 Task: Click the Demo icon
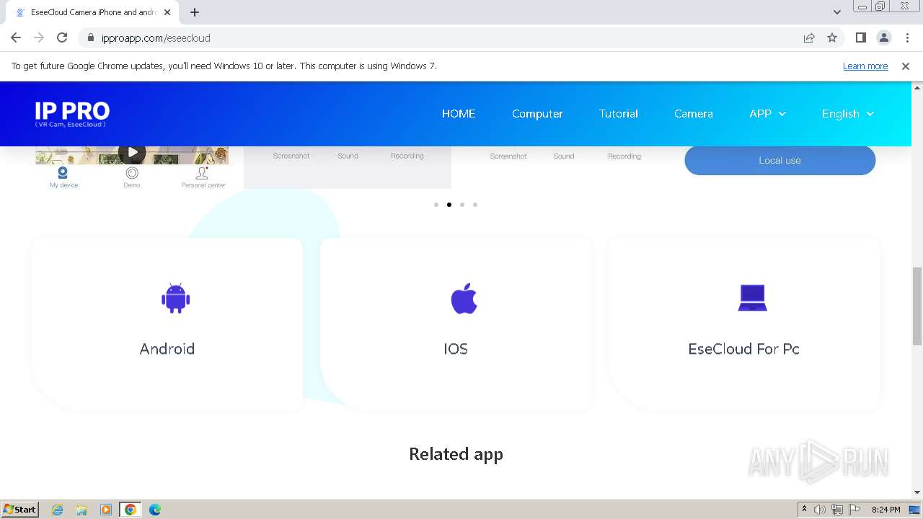pos(132,172)
